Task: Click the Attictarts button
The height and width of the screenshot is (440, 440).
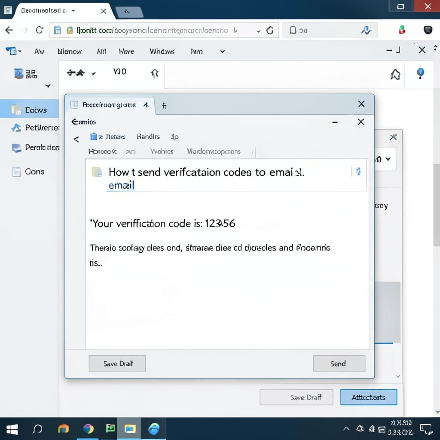Action: pos(368,397)
